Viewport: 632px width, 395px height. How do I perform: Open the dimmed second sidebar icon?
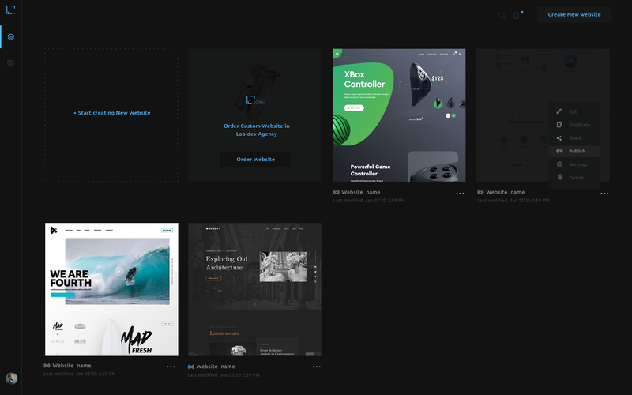[11, 63]
